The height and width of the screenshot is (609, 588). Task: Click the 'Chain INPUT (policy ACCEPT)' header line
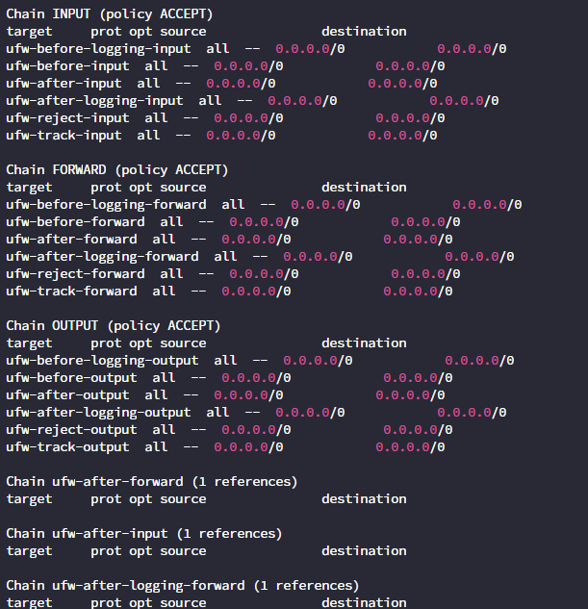110,14
